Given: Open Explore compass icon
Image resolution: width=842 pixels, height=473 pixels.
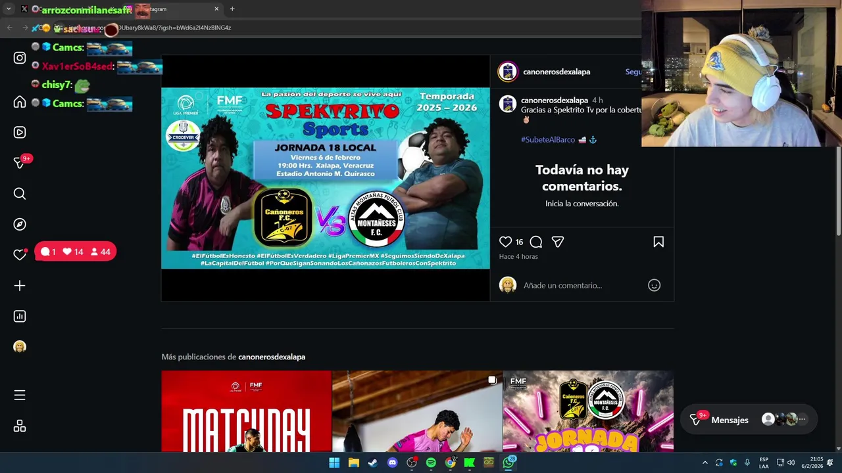Looking at the screenshot, I should click(20, 224).
